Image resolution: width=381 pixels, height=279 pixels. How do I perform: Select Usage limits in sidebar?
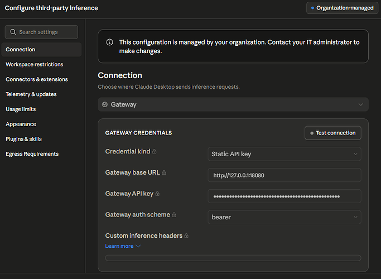tap(21, 109)
